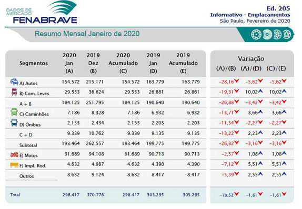
Task: Click the Com. Leves van icon
Action: coord(14,92)
